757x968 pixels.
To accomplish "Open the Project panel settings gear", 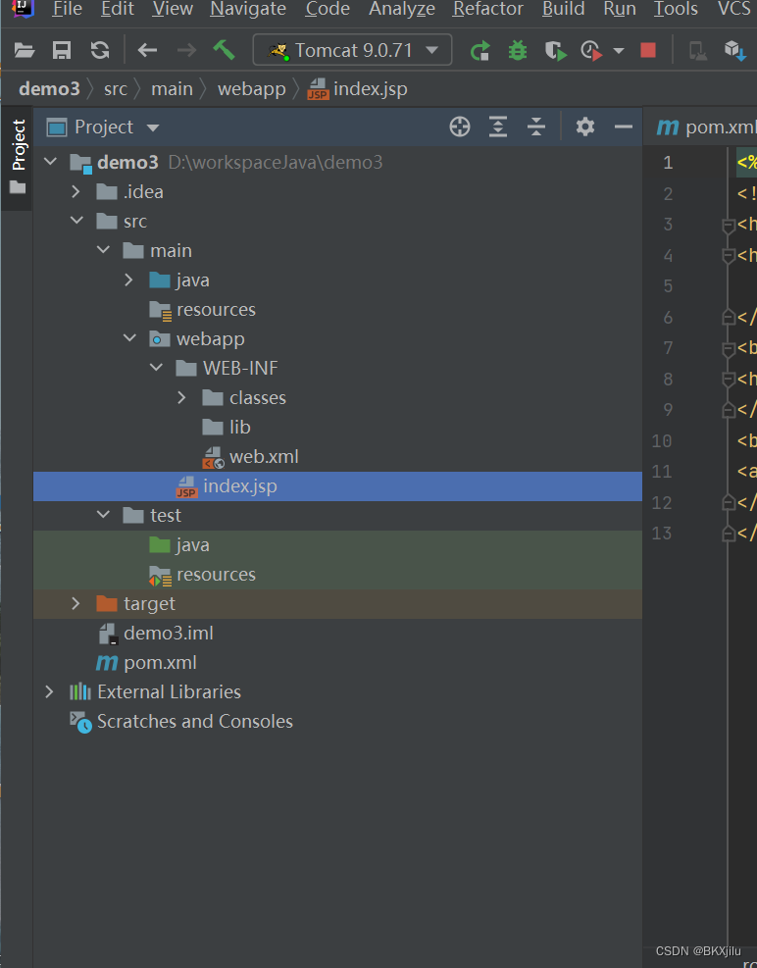I will pos(584,127).
